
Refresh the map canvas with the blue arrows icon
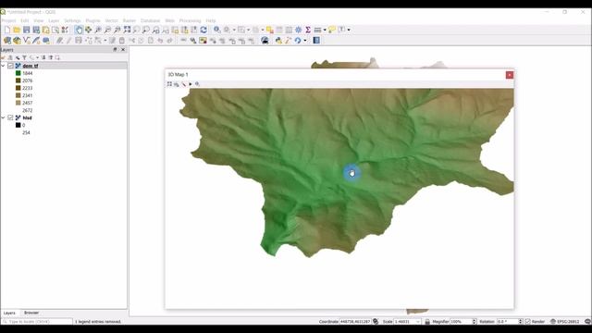pos(203,30)
